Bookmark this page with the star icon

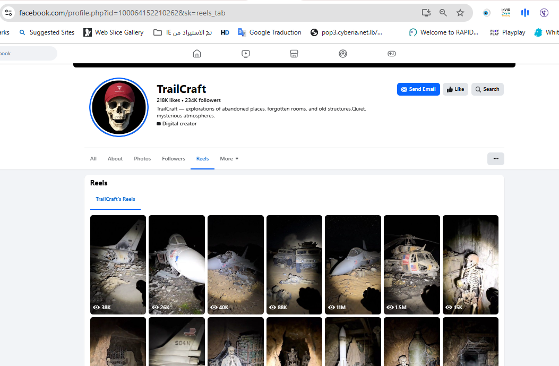pos(460,13)
